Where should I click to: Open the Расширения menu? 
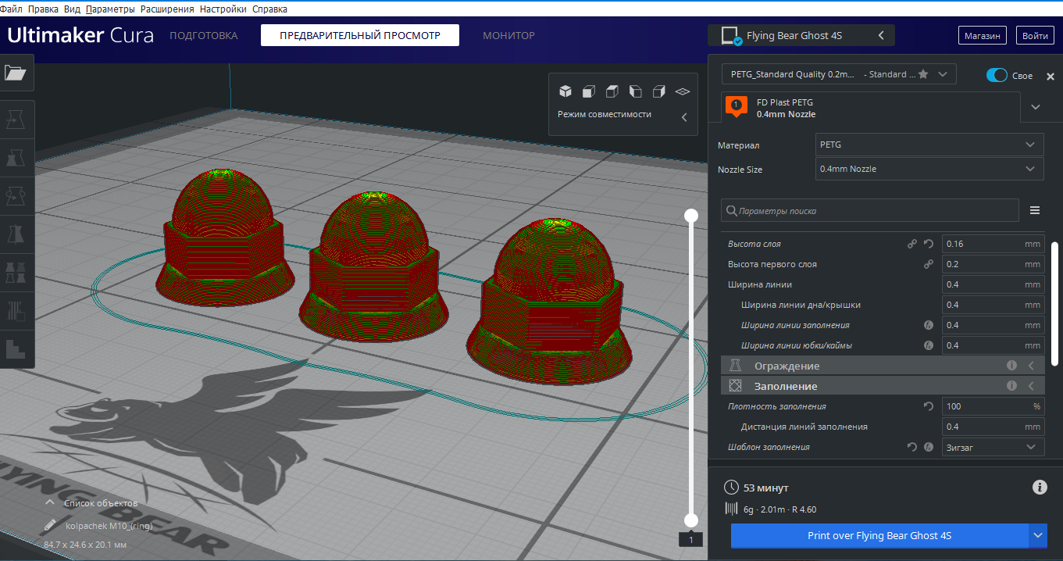167,9
